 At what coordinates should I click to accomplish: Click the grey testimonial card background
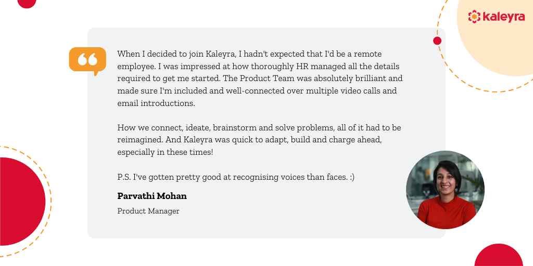266,133
